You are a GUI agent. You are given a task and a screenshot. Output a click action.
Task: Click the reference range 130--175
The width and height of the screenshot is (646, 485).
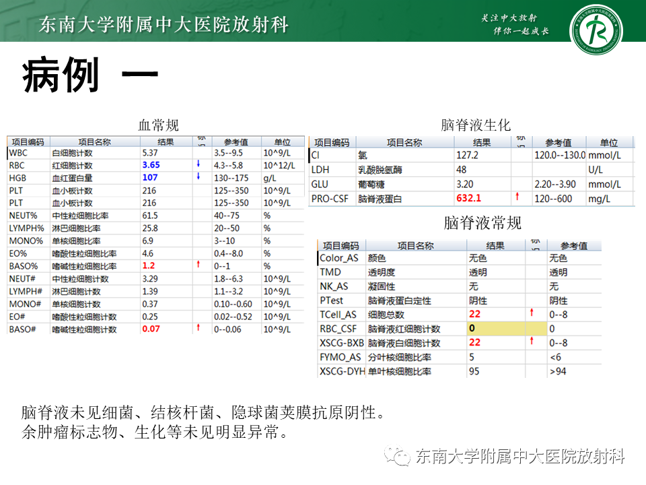(x=231, y=178)
